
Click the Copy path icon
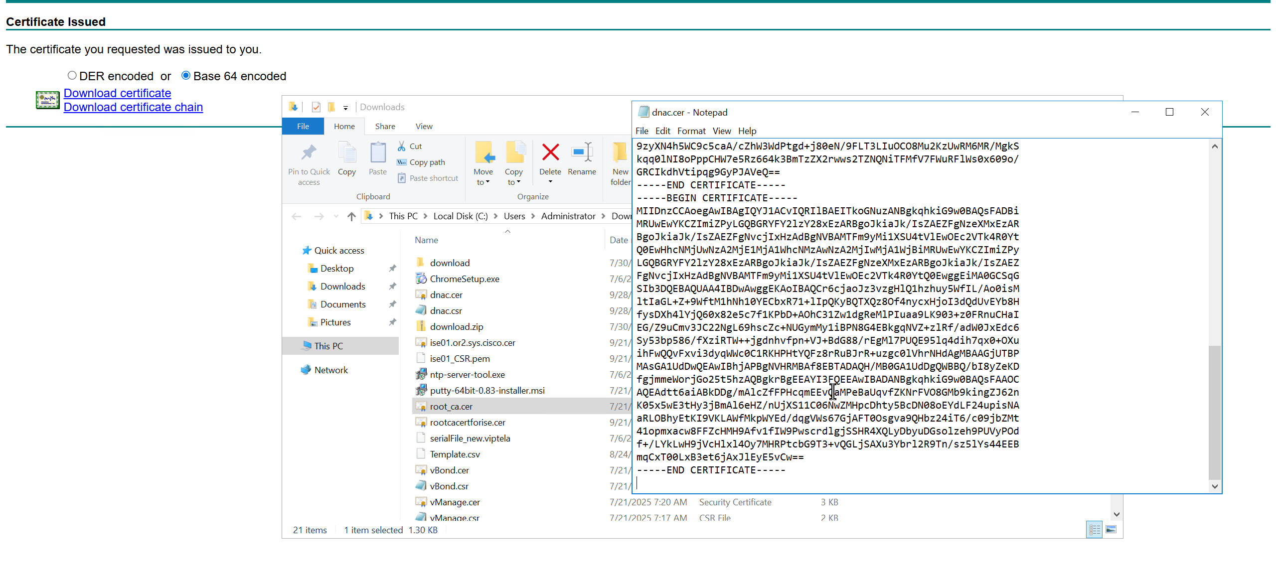coord(402,162)
